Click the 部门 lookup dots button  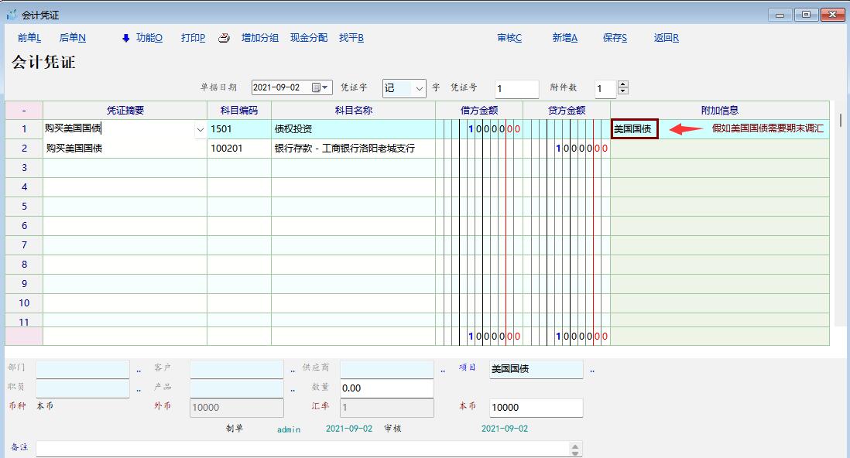point(139,371)
